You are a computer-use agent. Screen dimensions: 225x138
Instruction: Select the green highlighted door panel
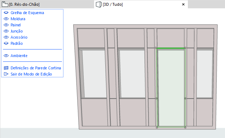[171, 88]
